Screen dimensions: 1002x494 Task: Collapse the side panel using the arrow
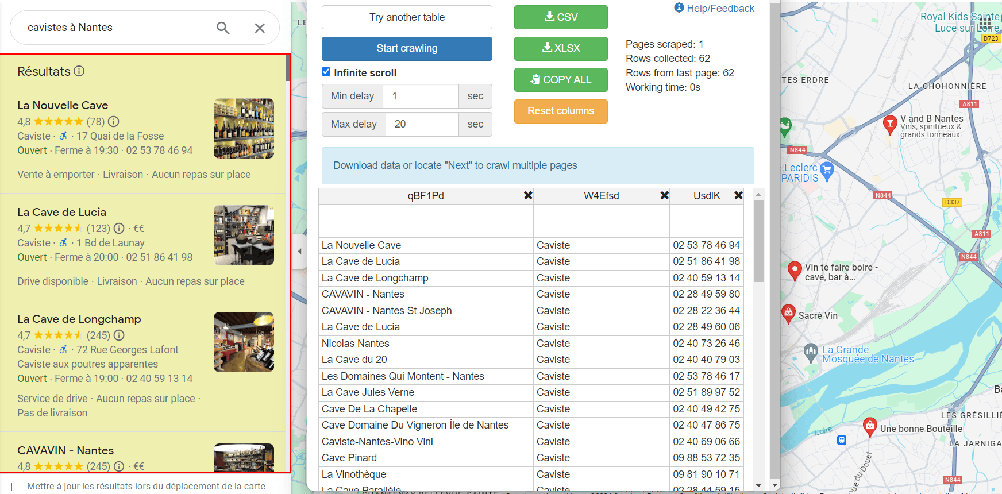pyautogui.click(x=299, y=251)
